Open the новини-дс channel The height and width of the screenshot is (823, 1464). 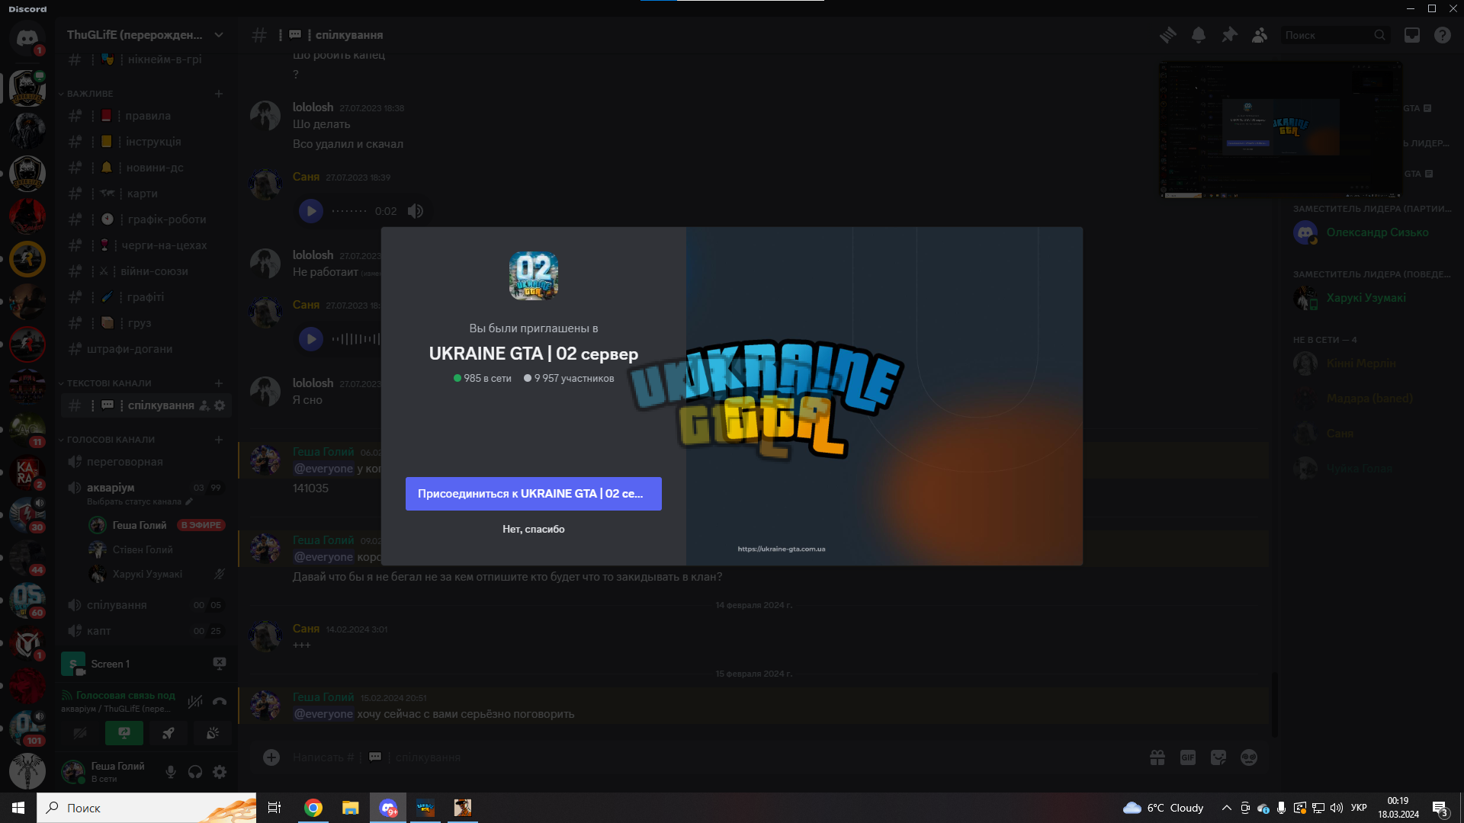146,168
